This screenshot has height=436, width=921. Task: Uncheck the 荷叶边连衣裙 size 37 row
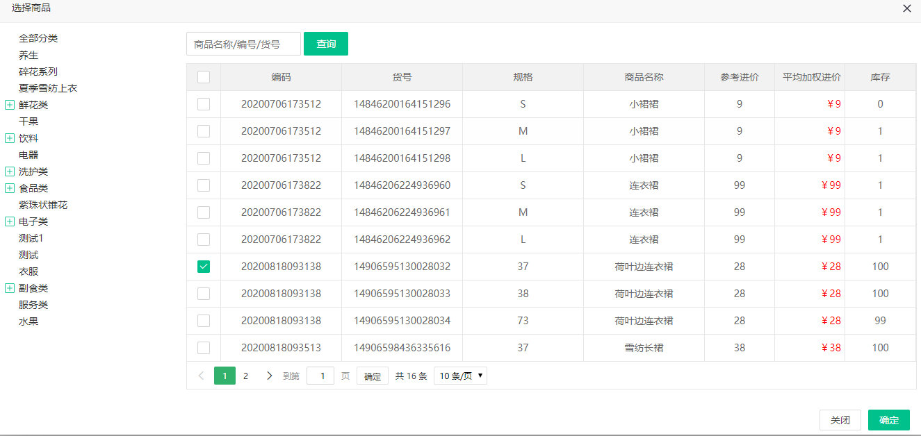[x=204, y=267]
